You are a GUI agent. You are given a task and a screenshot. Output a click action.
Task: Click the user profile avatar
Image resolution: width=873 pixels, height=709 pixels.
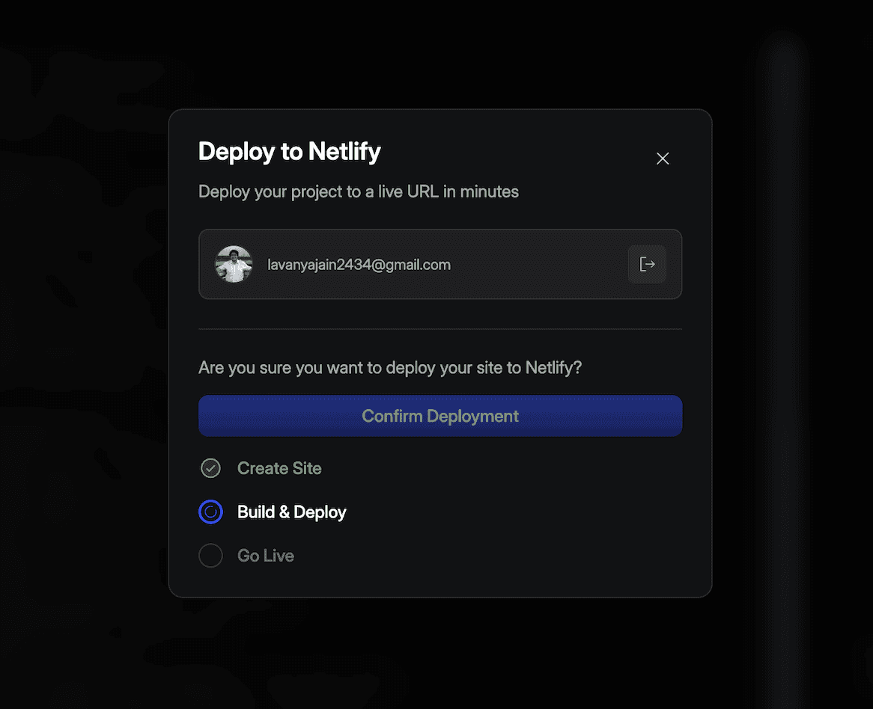click(234, 264)
